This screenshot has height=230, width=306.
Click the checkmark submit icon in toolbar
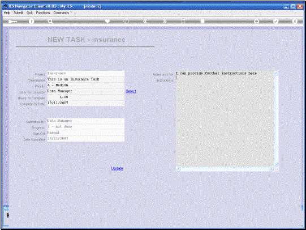pyautogui.click(x=275, y=22)
